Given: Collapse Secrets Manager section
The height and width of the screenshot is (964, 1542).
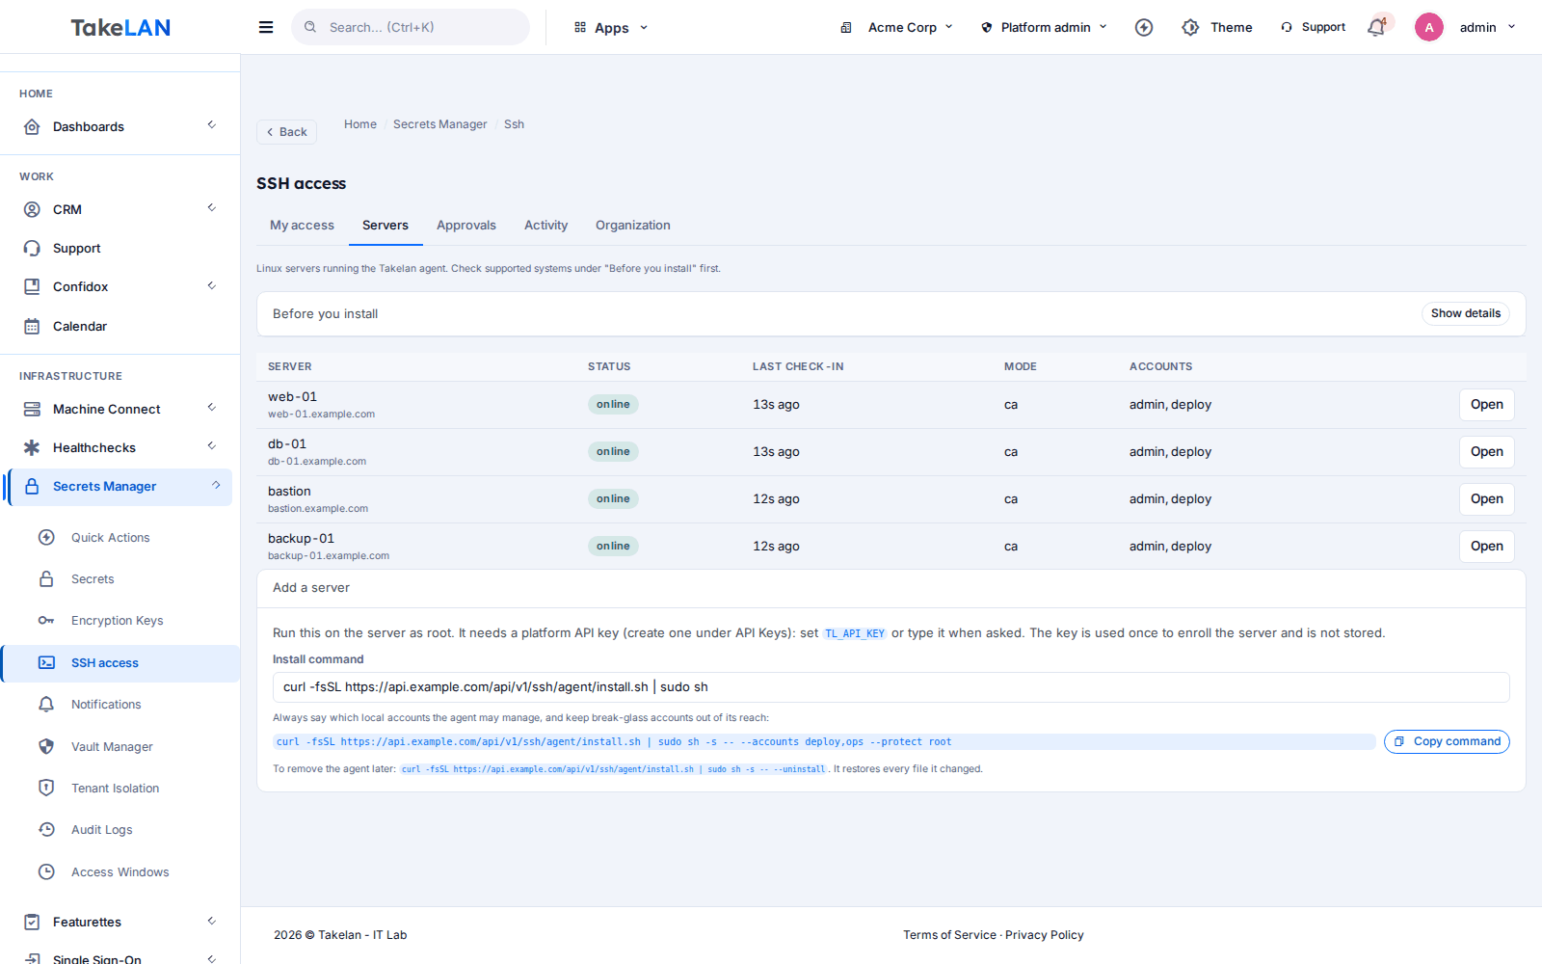Looking at the screenshot, I should point(120,487).
